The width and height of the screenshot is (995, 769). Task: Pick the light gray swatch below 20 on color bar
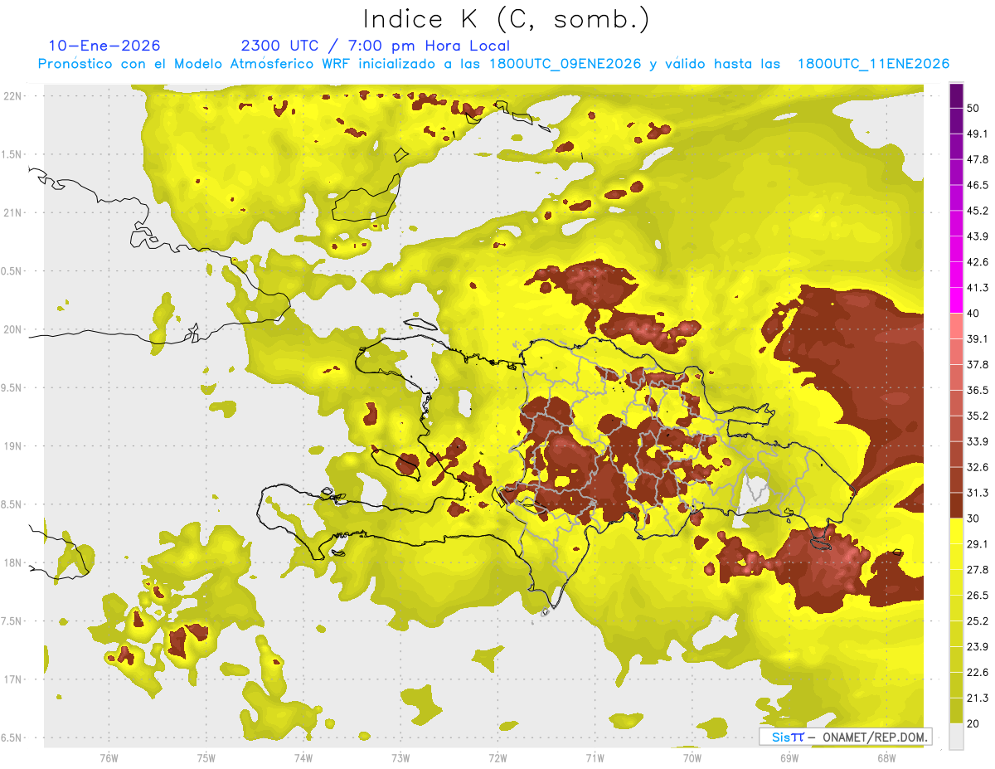pyautogui.click(x=956, y=737)
